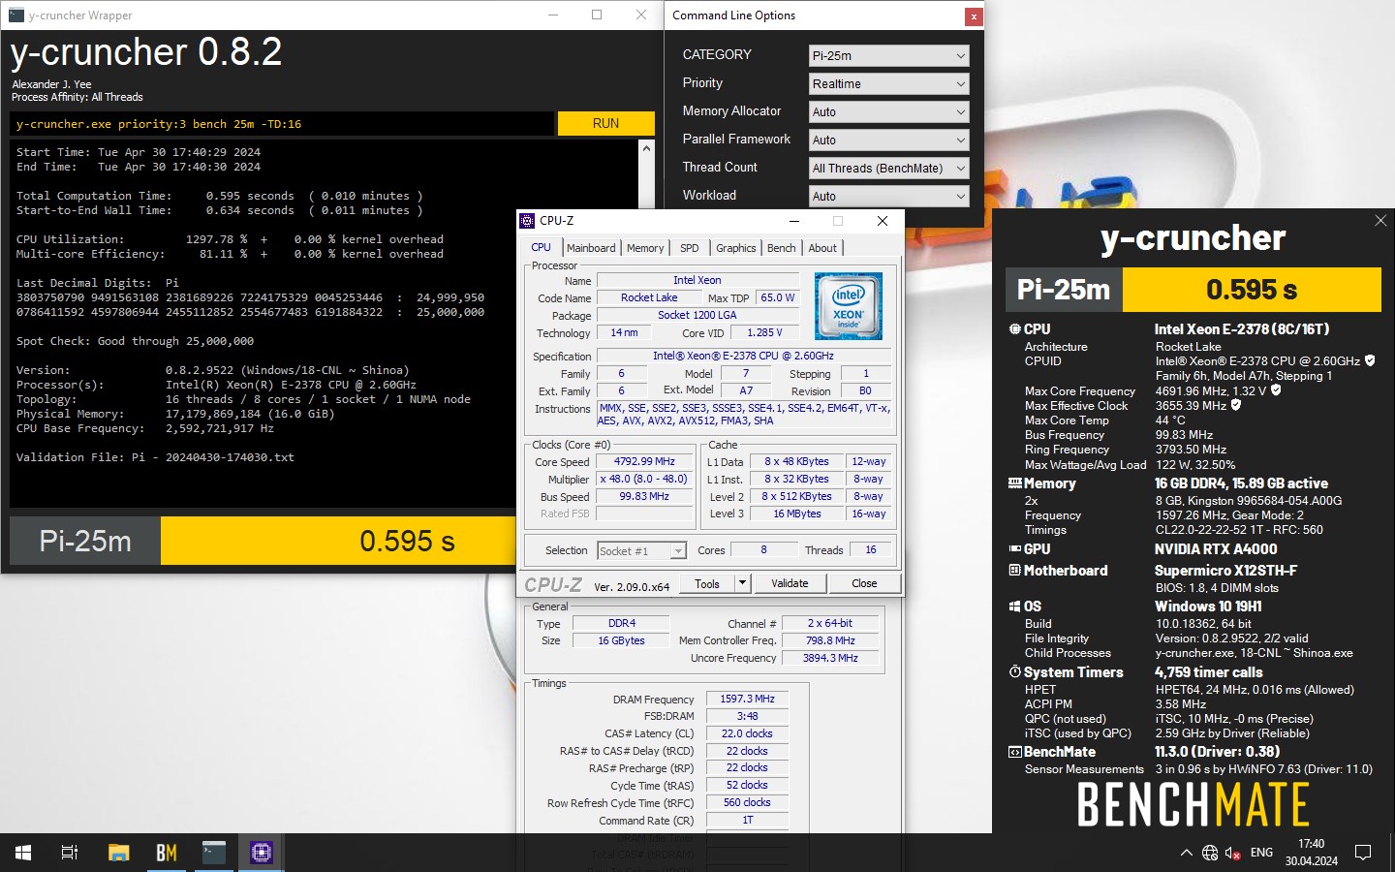Switch to the Graphics tab in CPU-Z
1395x872 pixels.
tap(735, 248)
